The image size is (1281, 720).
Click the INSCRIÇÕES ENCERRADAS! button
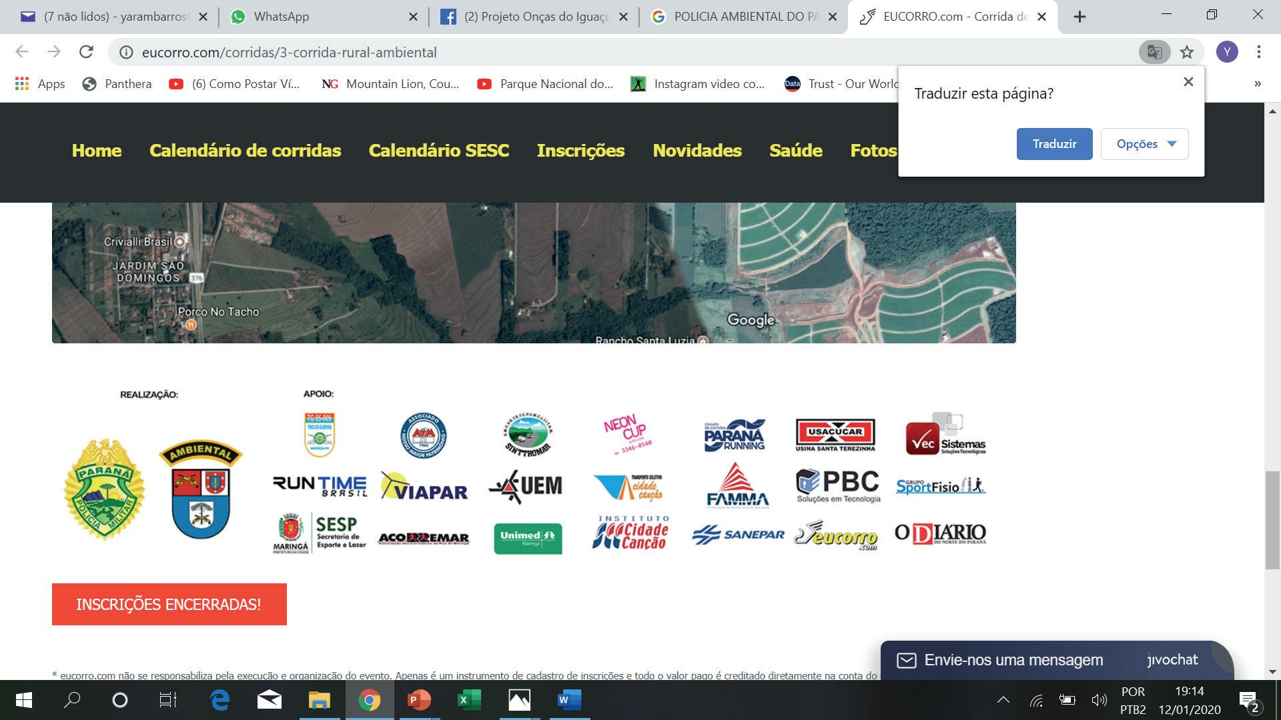(x=169, y=605)
